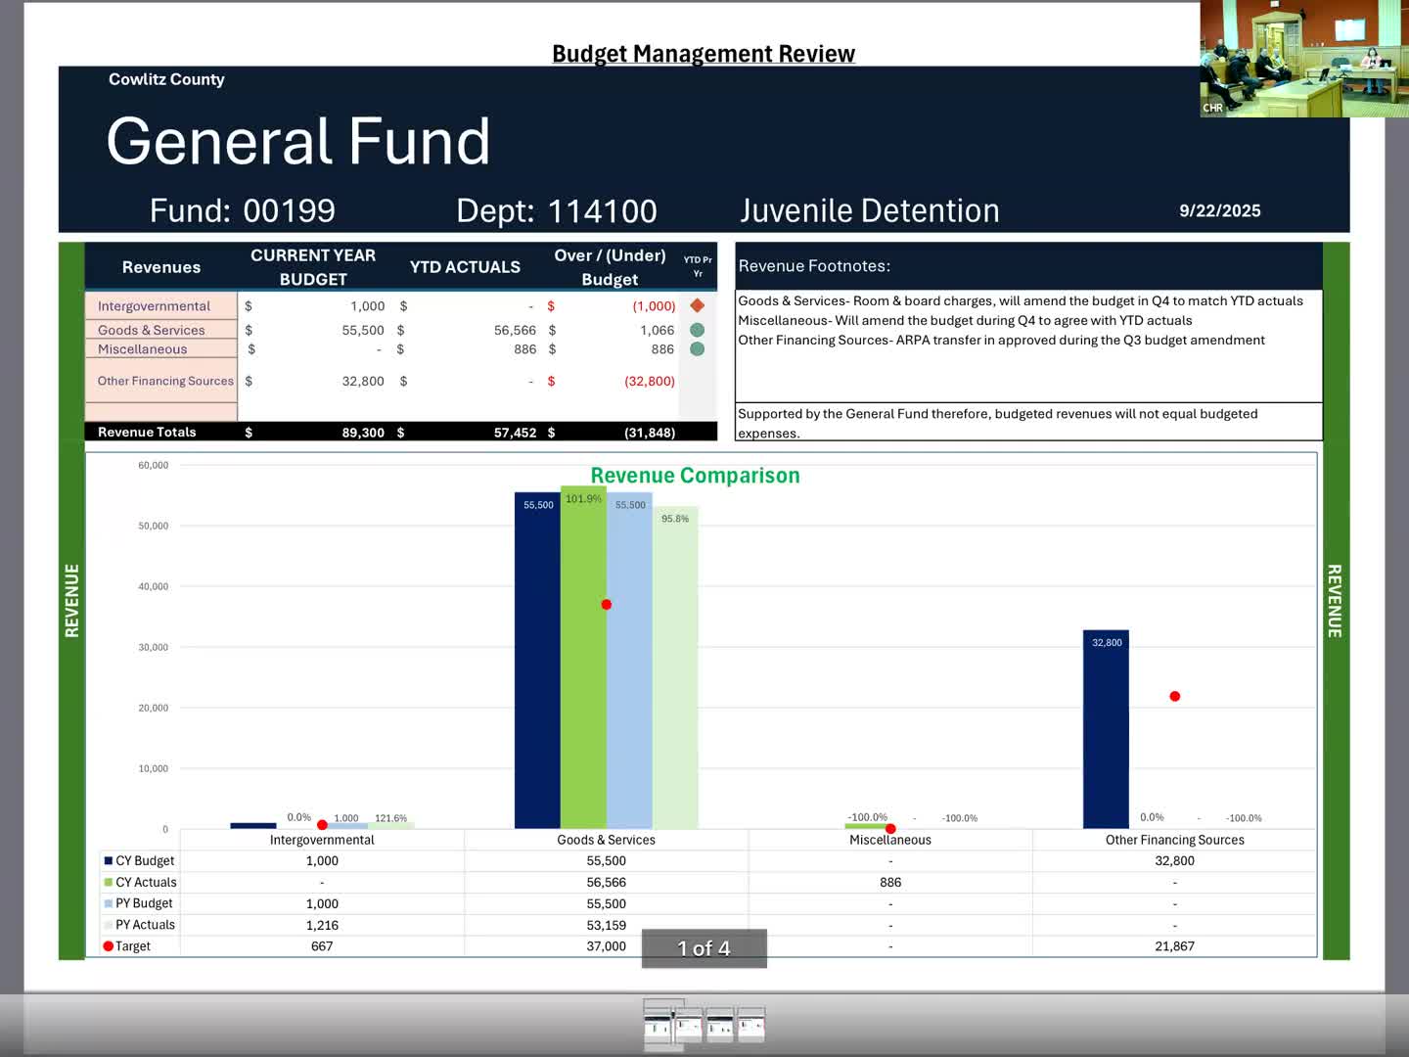Click the 'Budget Management Review' title
This screenshot has width=1409, height=1057.
[x=704, y=54]
